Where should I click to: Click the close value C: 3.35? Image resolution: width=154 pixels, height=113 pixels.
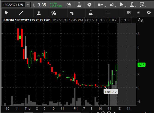[x=125, y=20]
